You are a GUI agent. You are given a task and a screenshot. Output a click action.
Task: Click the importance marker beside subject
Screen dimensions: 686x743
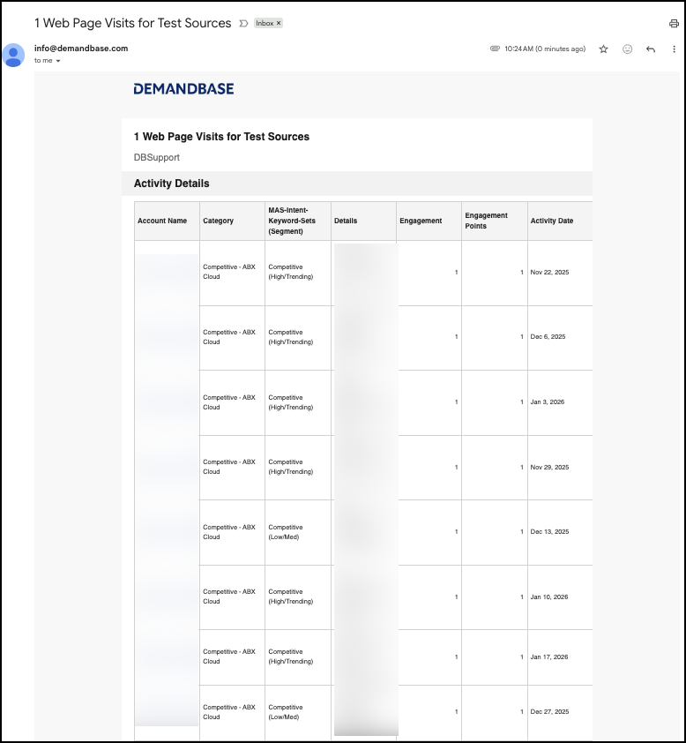pos(243,23)
